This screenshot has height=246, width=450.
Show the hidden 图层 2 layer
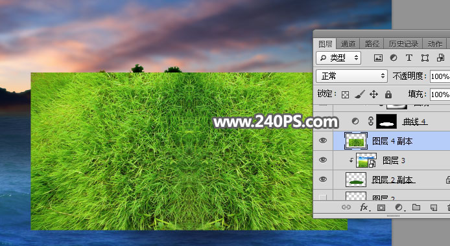(x=323, y=197)
